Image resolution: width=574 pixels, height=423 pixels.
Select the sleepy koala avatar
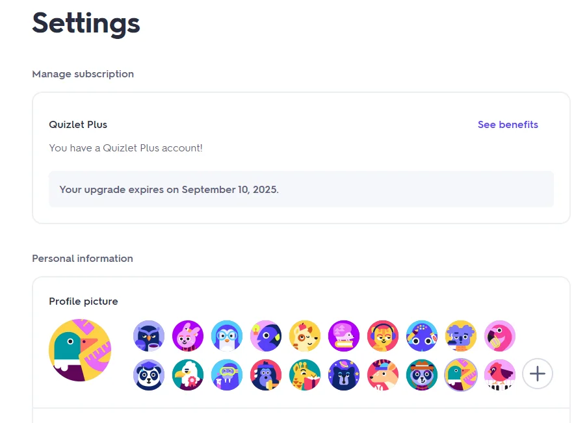coord(461,336)
